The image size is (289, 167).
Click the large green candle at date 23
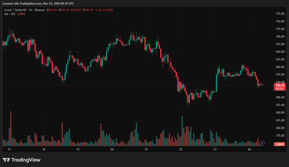[x=217, y=83]
